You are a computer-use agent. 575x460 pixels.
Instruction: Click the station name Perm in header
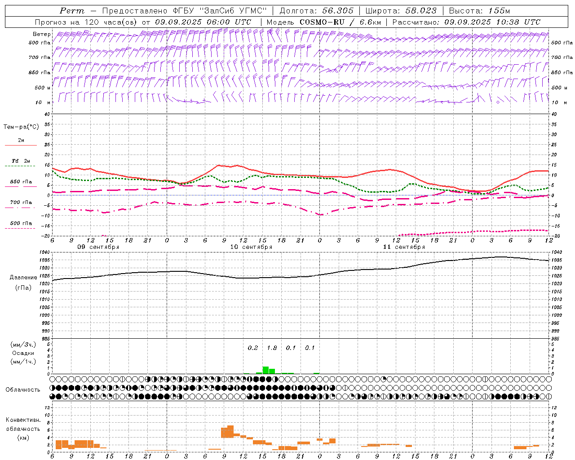point(71,11)
